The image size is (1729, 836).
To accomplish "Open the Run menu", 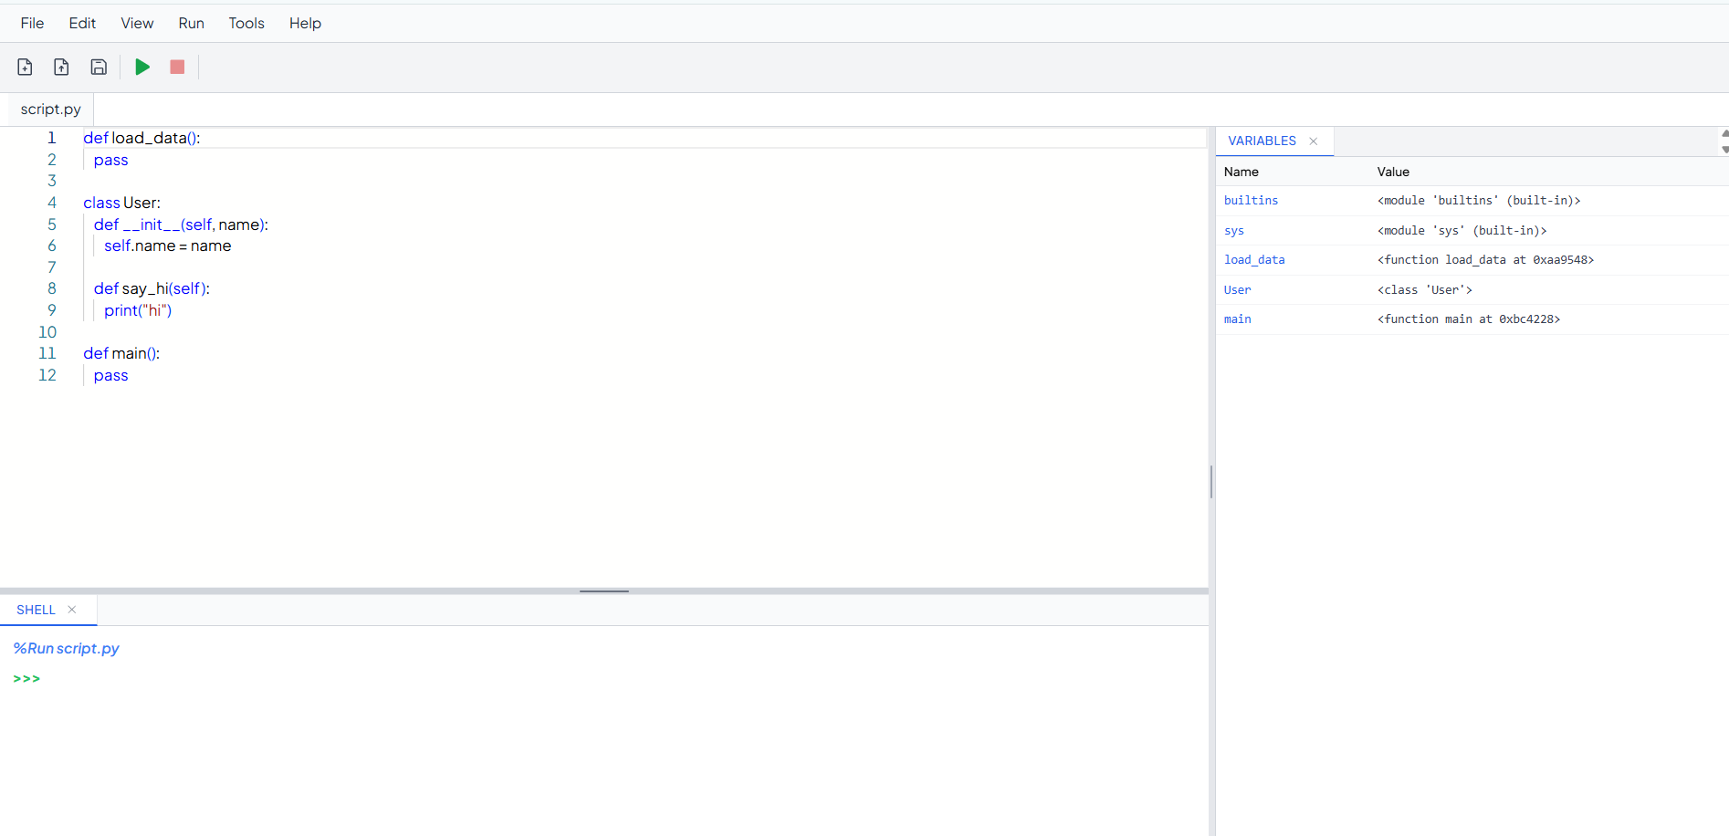I will [x=191, y=23].
